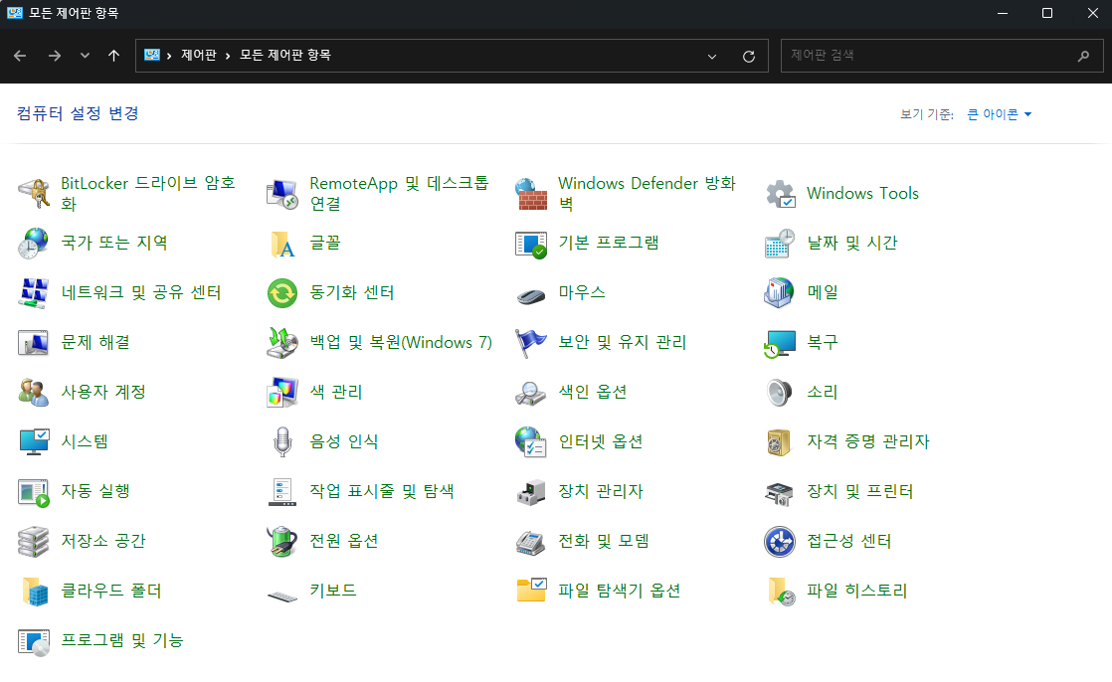The image size is (1112, 682).
Task: Go forward with the Forward arrow
Action: coord(55,56)
